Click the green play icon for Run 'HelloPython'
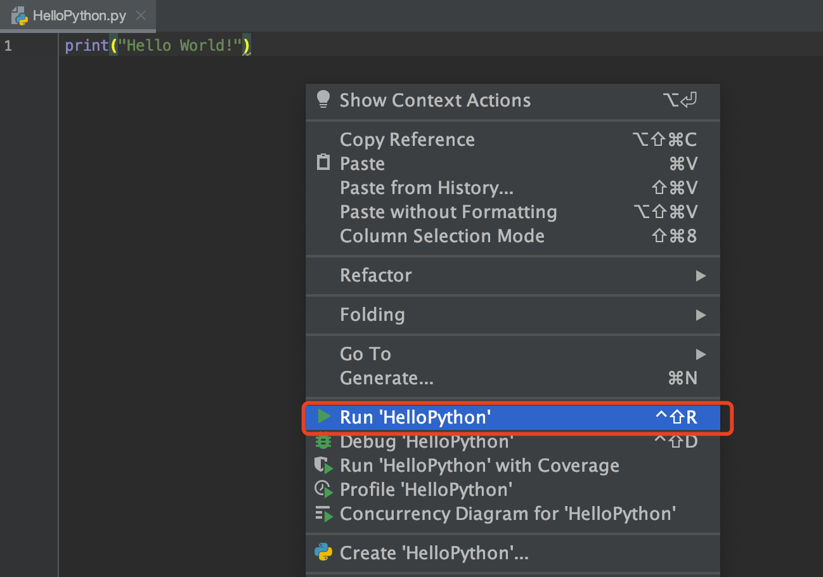 pyautogui.click(x=324, y=417)
